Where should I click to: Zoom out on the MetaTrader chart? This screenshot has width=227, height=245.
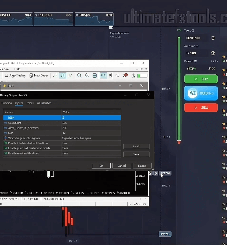coord(87,76)
